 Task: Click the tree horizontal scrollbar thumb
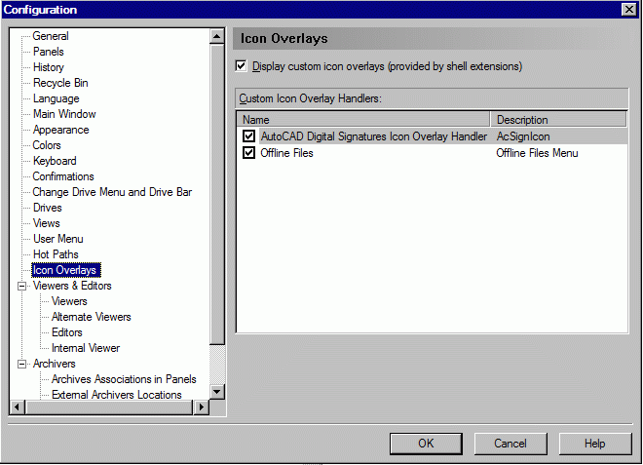(109, 407)
